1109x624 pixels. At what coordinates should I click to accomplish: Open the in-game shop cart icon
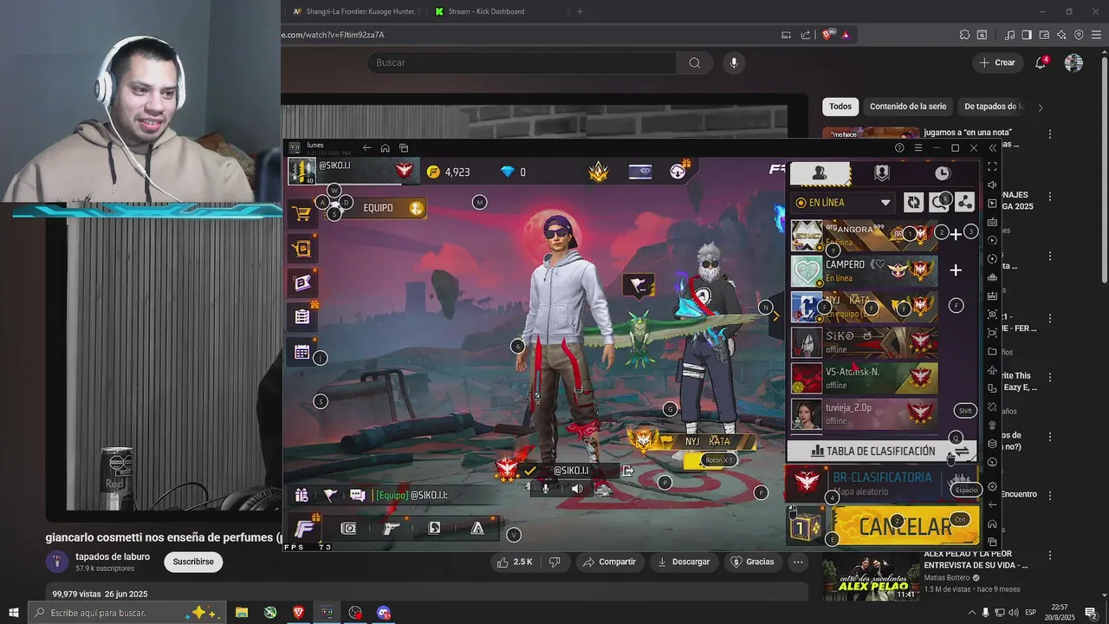point(302,213)
